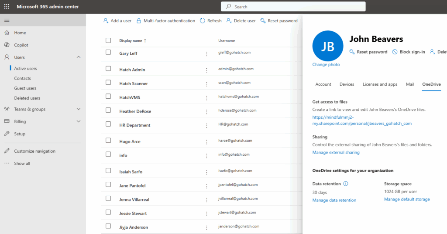Open the app launcher waffle icon

click(x=7, y=6)
